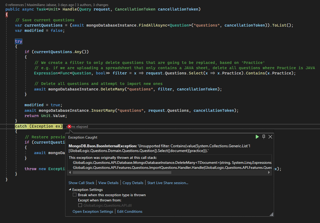Open the Show Call Stack link

tap(81, 183)
